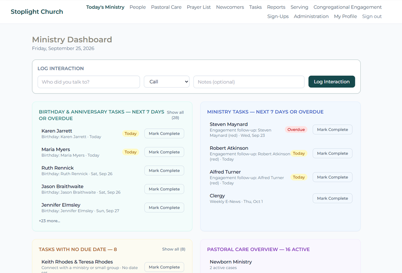Click the Pastoral Care Overview heading
The width and height of the screenshot is (402, 273).
point(258,250)
